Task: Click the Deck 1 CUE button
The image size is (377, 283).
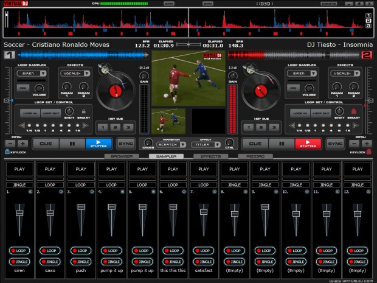Action: tap(46, 144)
